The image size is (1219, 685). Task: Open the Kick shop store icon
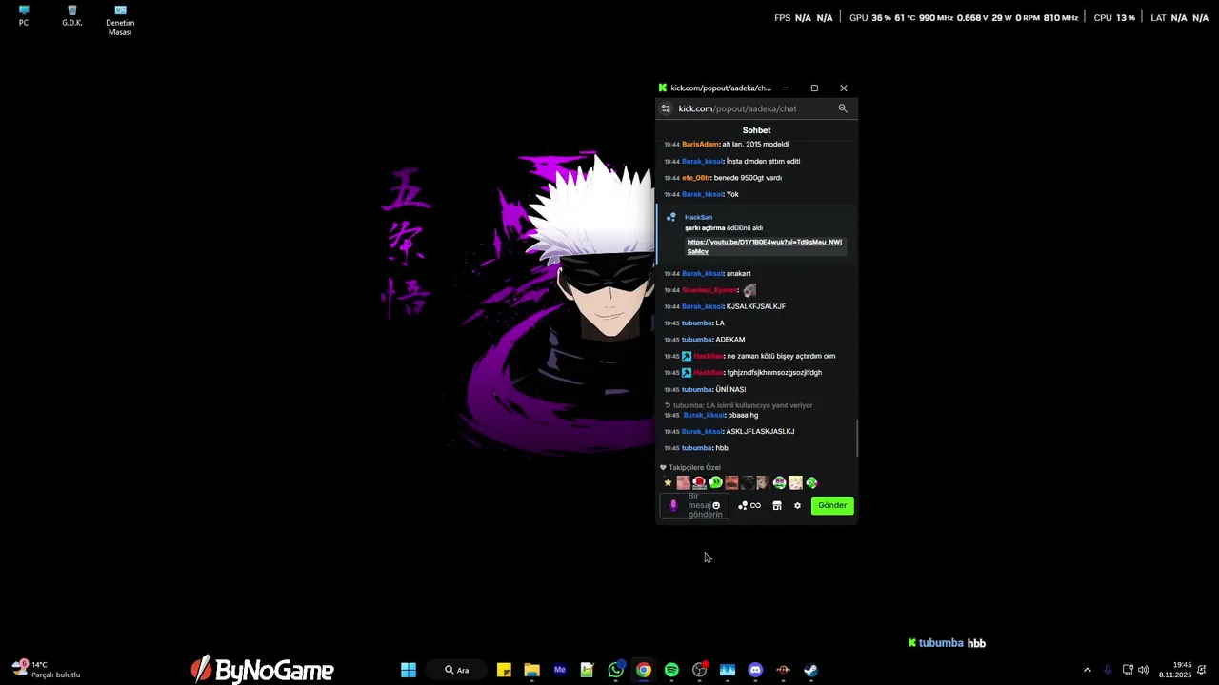(777, 505)
